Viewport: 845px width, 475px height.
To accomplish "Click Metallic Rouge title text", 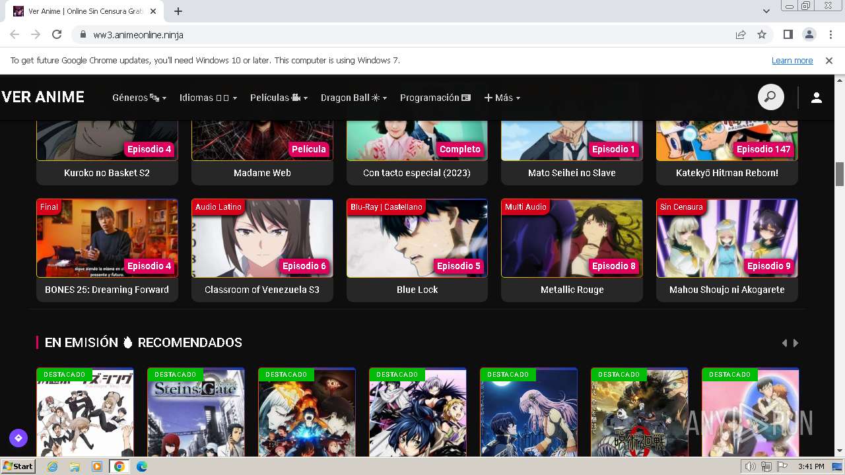I will 572,290.
